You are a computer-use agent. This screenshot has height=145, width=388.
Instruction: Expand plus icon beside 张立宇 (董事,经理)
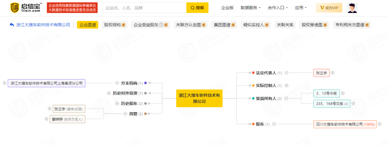point(50,109)
